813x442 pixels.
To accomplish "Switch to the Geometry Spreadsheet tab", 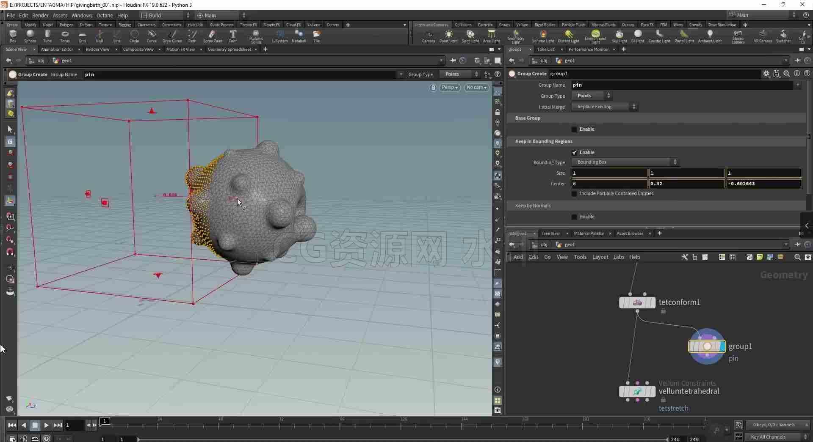I will click(229, 49).
